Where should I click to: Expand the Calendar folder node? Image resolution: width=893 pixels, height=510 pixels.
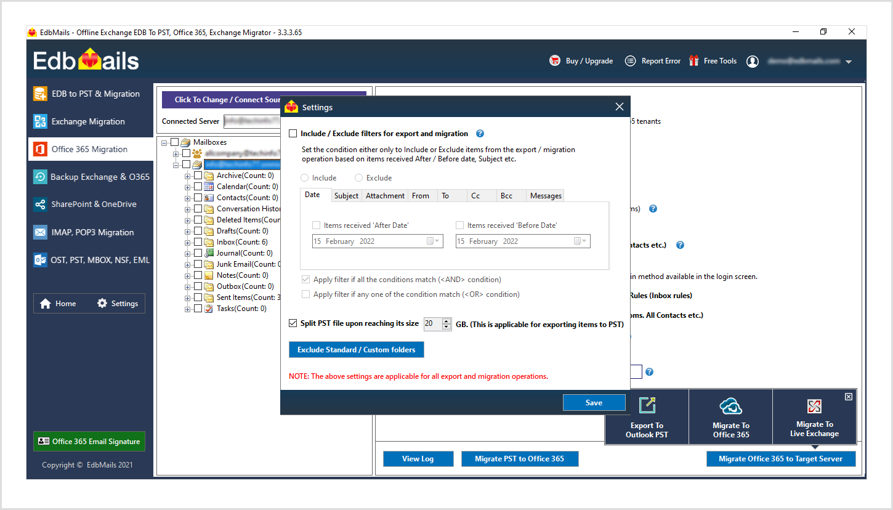[188, 187]
